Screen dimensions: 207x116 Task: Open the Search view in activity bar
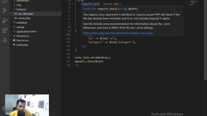click(x=5, y=2)
